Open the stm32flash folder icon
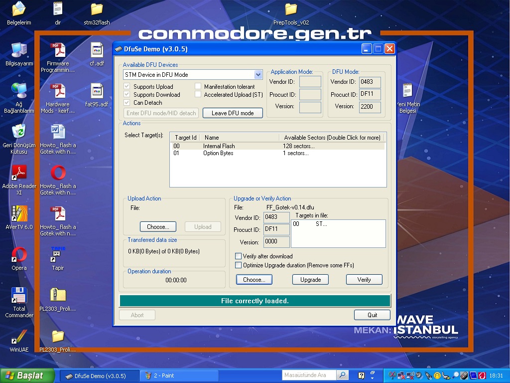 97,9
